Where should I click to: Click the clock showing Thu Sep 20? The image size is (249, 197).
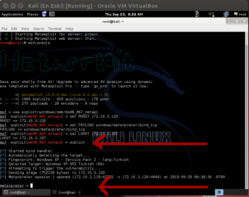tap(124, 14)
